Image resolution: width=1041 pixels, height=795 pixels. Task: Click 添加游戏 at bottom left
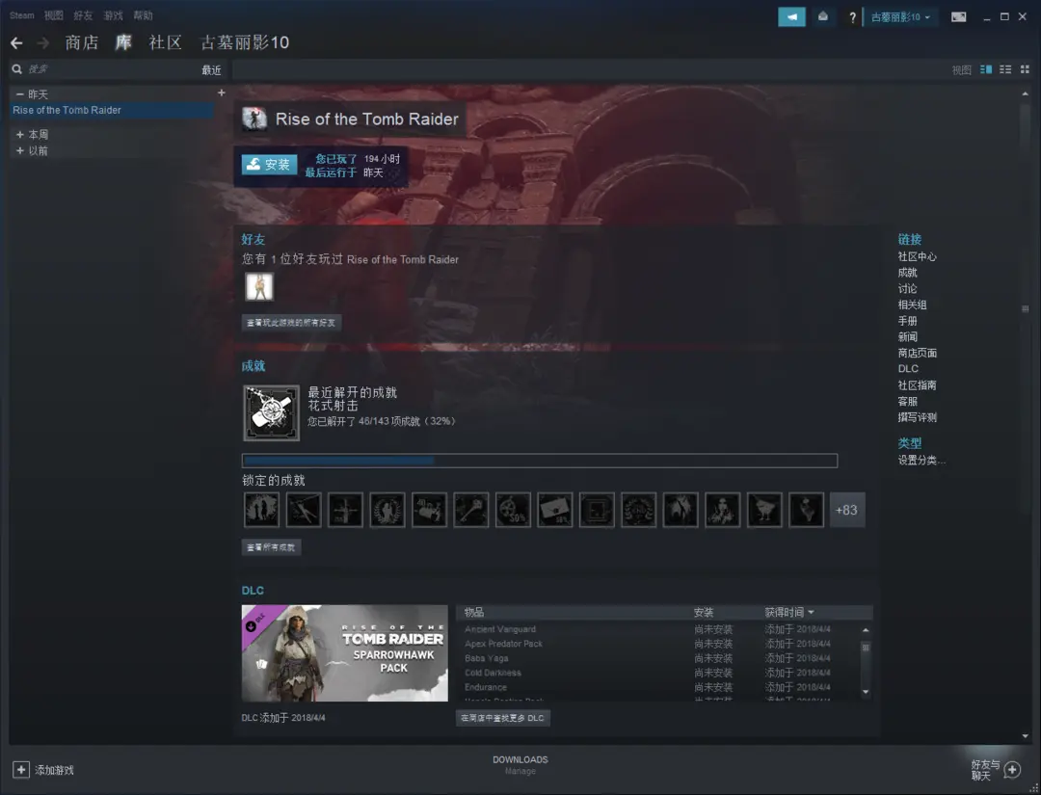coord(54,771)
